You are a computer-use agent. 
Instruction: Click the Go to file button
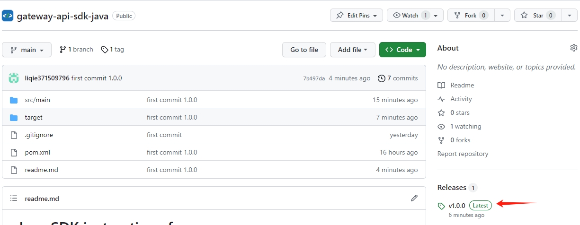304,50
